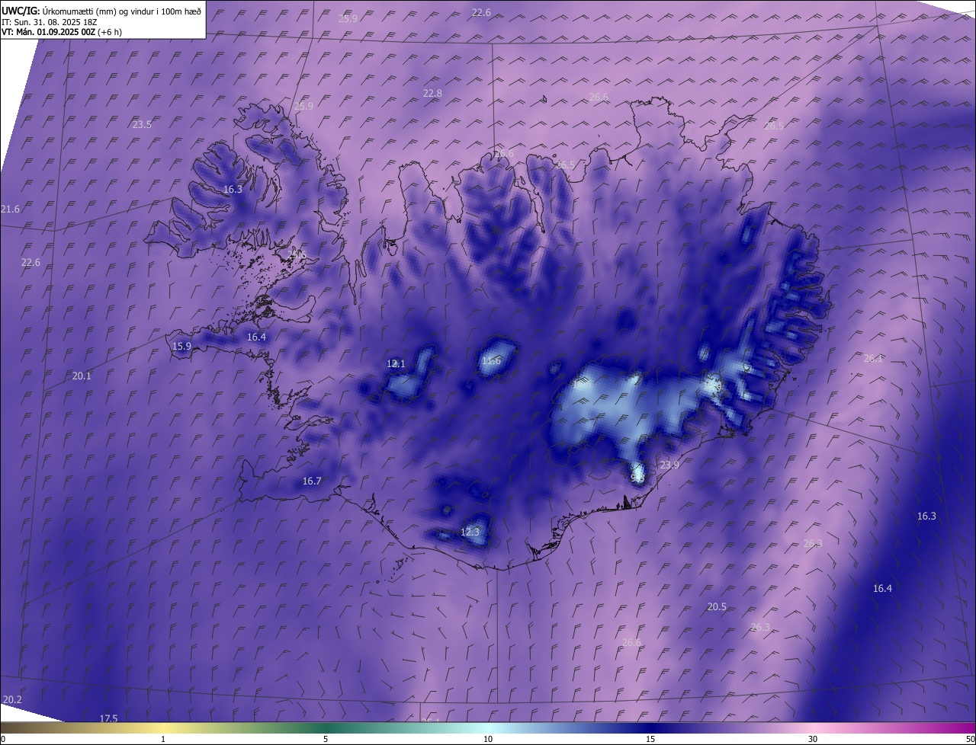Select the 22.8 value label
This screenshot has width=976, height=745.
coord(432,94)
